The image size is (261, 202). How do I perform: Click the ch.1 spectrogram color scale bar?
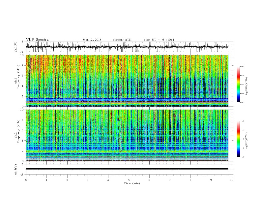(x=239, y=84)
